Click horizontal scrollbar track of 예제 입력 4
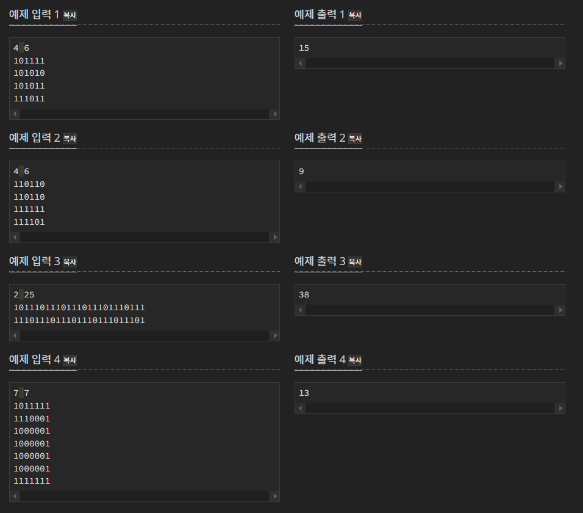This screenshot has width=583, height=513. pos(145,497)
